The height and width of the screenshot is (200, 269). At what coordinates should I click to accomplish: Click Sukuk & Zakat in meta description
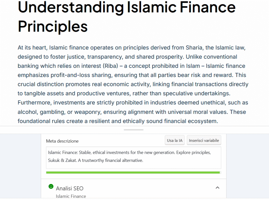62,160
